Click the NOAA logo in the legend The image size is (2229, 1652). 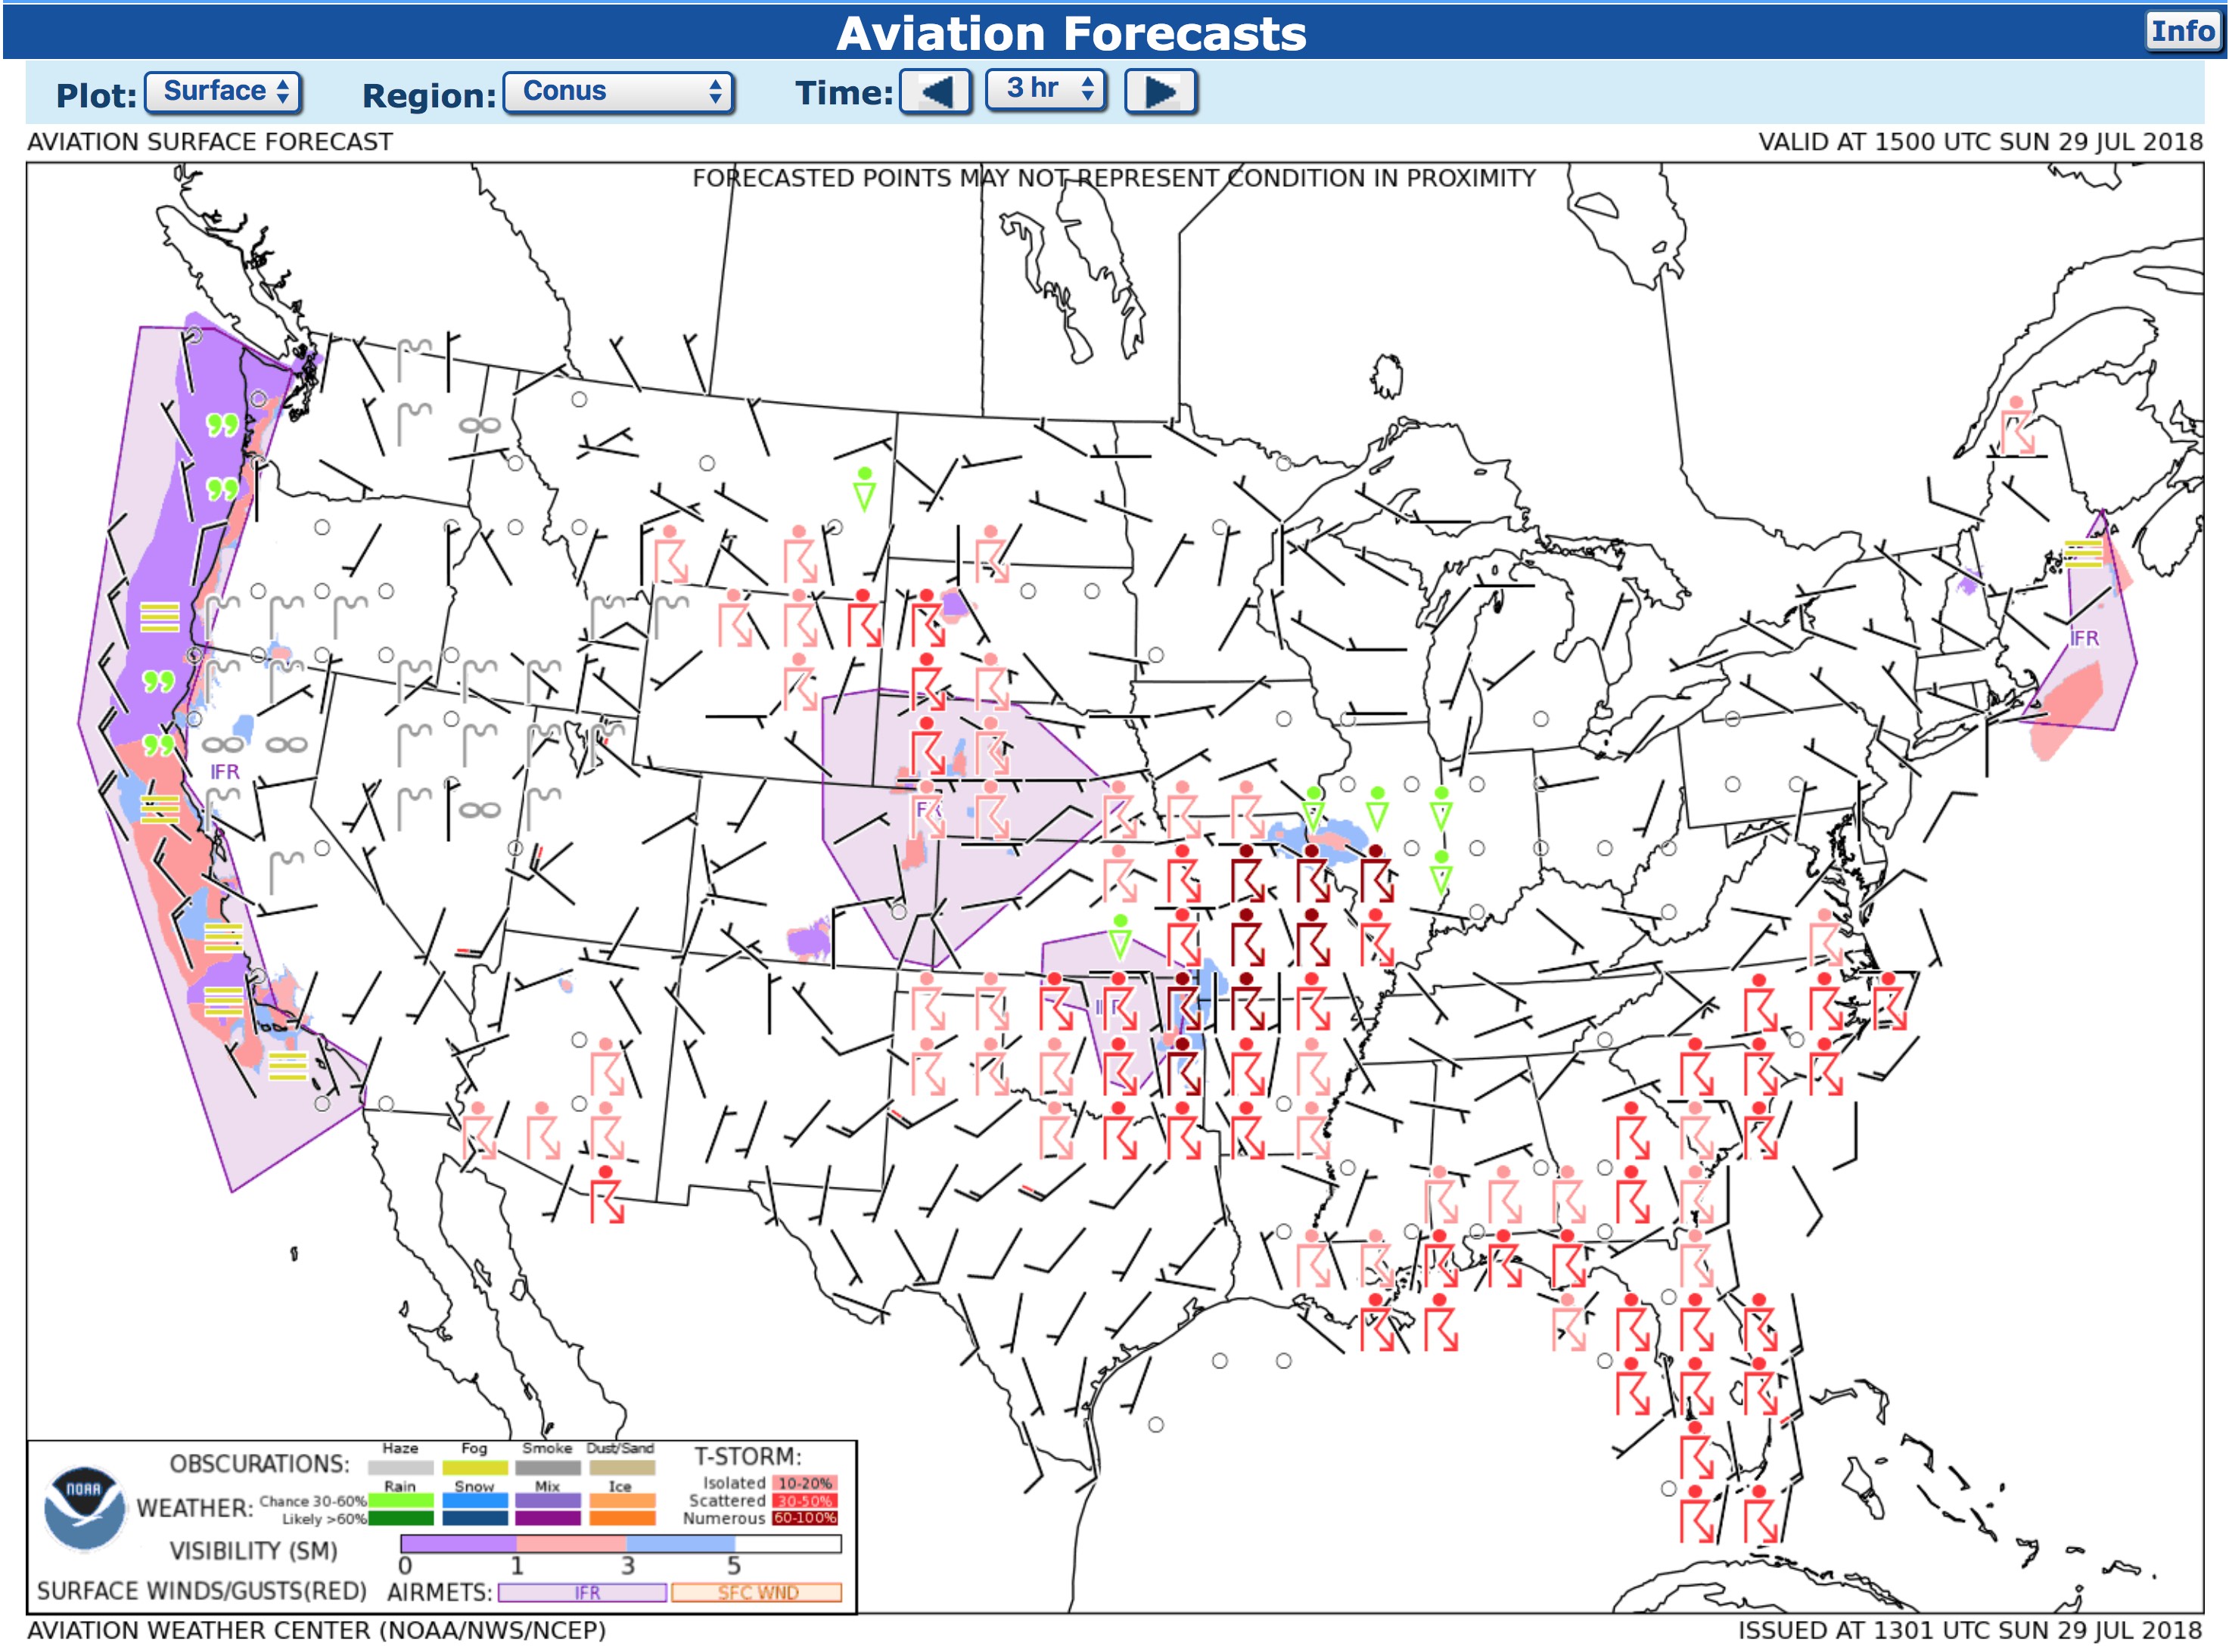[x=84, y=1508]
